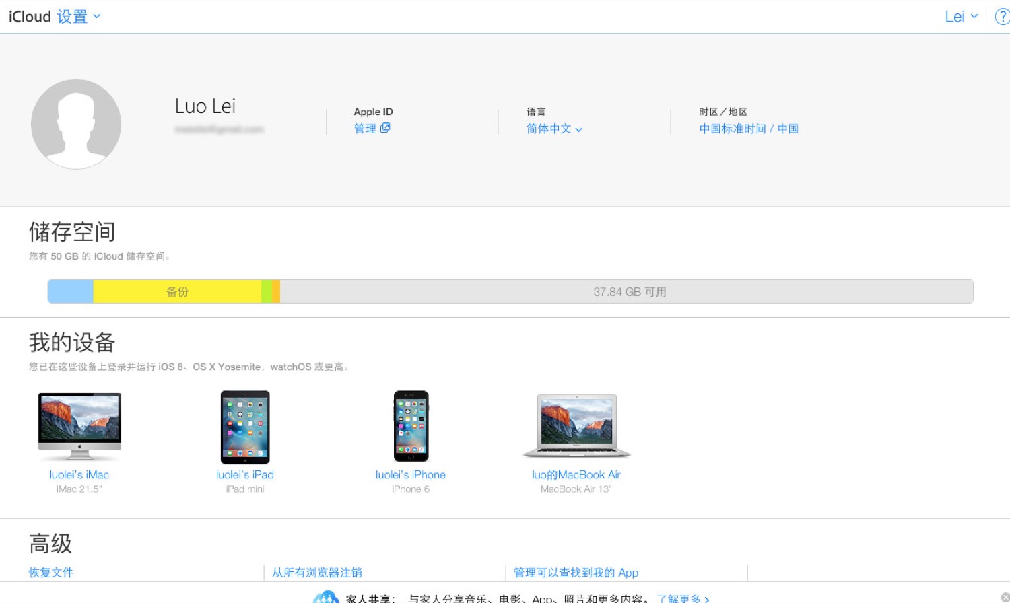The width and height of the screenshot is (1010, 603).
Task: Click the yellow 备份 storage segment
Action: click(x=177, y=291)
